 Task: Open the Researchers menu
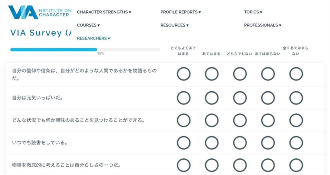[x=93, y=38]
